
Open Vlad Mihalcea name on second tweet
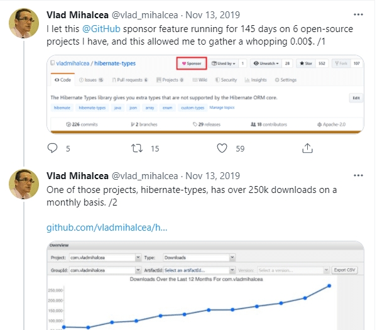coord(77,176)
